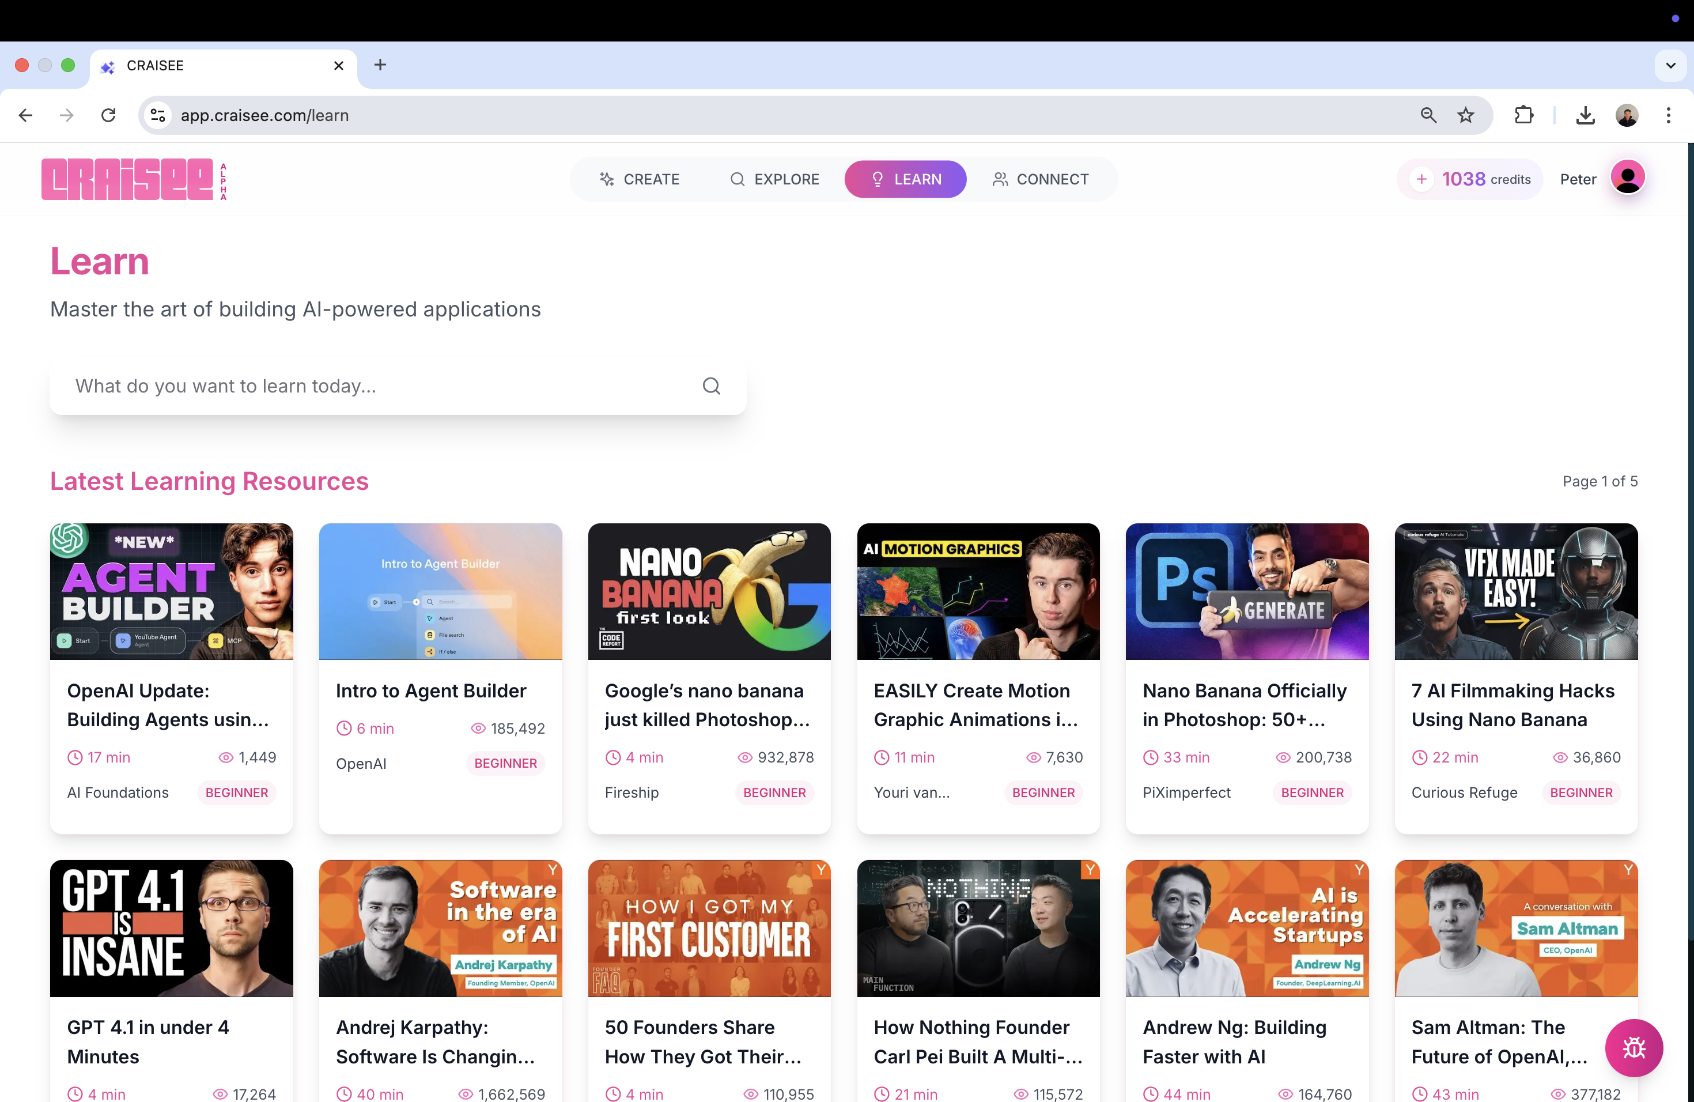The width and height of the screenshot is (1694, 1102).
Task: Open the Nano Banana first look thumbnail
Action: coord(709,591)
